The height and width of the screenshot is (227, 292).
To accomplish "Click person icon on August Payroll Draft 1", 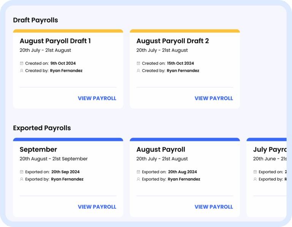I will pyautogui.click(x=22, y=70).
